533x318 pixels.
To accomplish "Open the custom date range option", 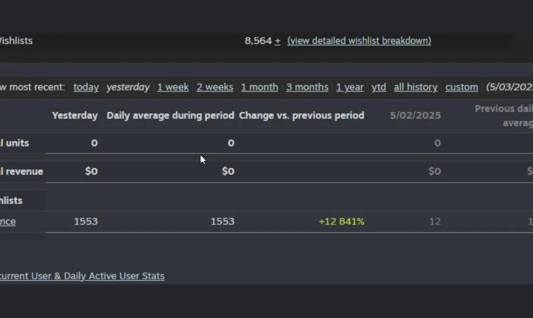I will pyautogui.click(x=462, y=87).
